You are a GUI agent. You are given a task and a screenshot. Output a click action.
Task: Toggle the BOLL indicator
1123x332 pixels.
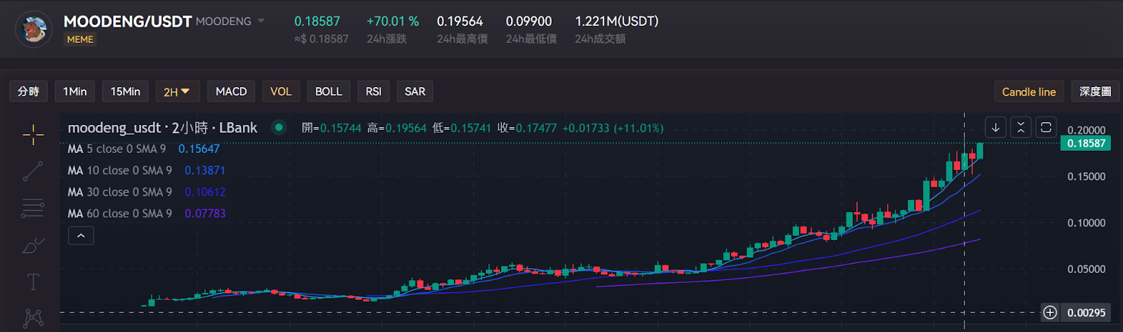[328, 91]
